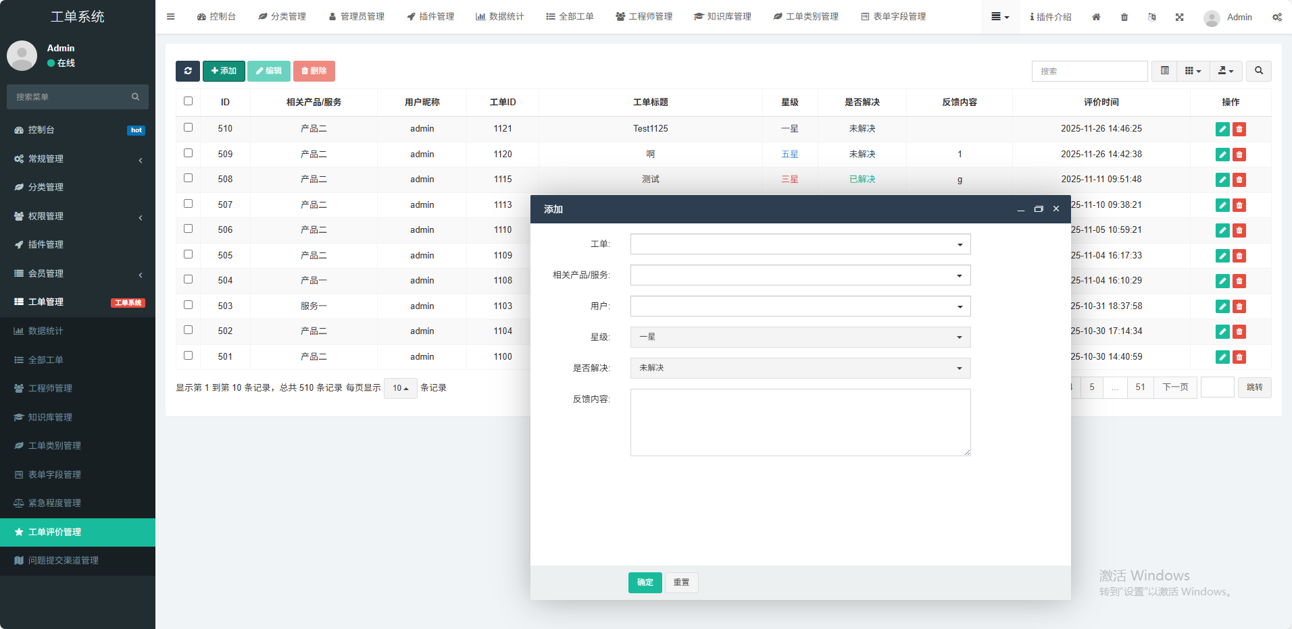Click the 重置 reset button

click(x=681, y=582)
